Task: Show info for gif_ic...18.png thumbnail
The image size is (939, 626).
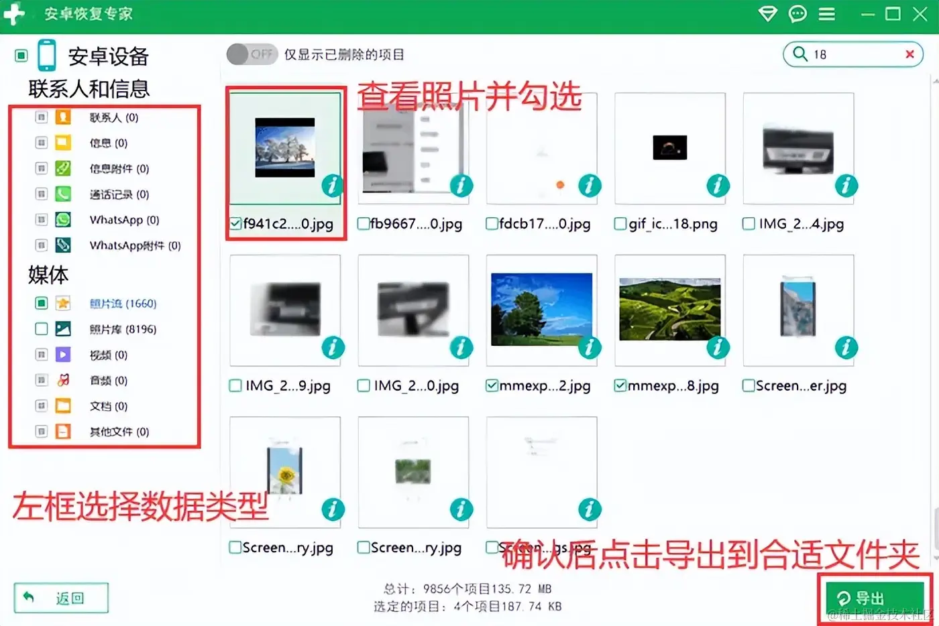Action: (x=718, y=186)
